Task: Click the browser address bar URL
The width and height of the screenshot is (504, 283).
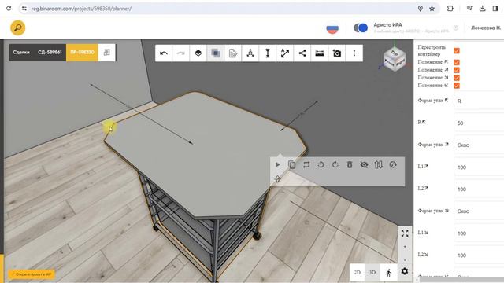Action: point(81,9)
